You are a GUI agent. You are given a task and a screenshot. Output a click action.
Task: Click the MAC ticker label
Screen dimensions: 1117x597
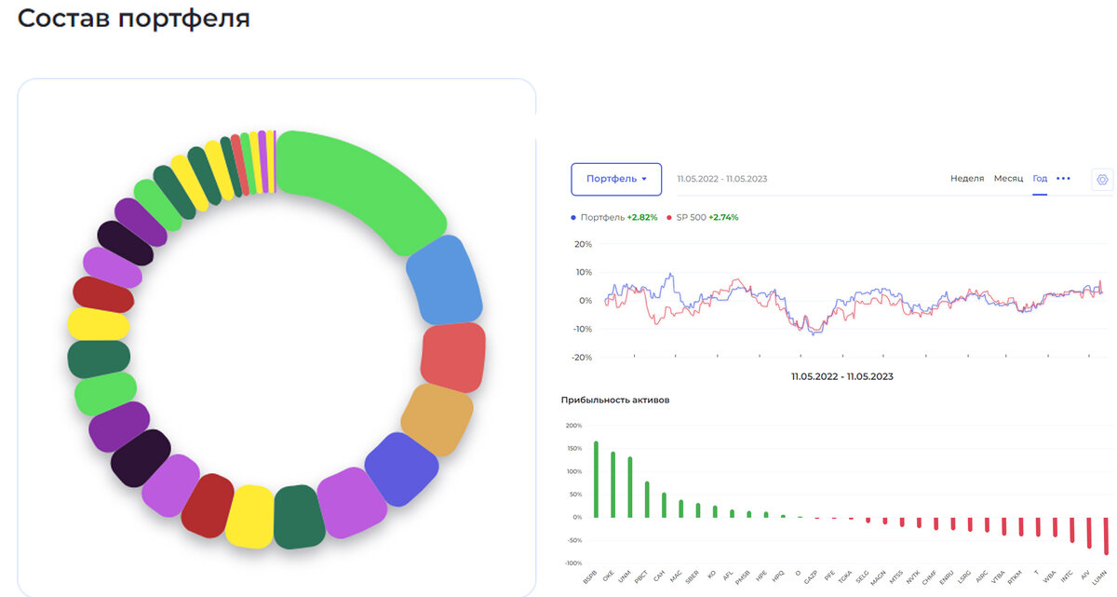(x=675, y=577)
